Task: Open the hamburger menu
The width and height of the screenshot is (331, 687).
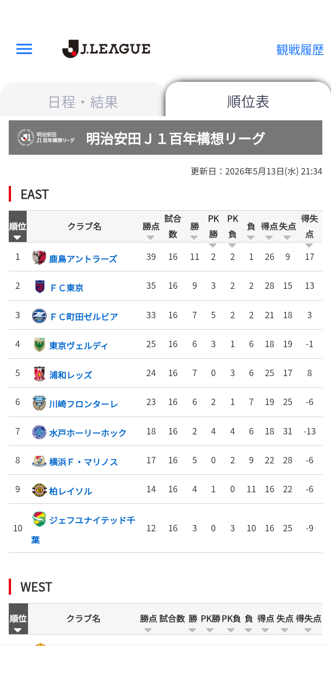Action: pos(24,49)
